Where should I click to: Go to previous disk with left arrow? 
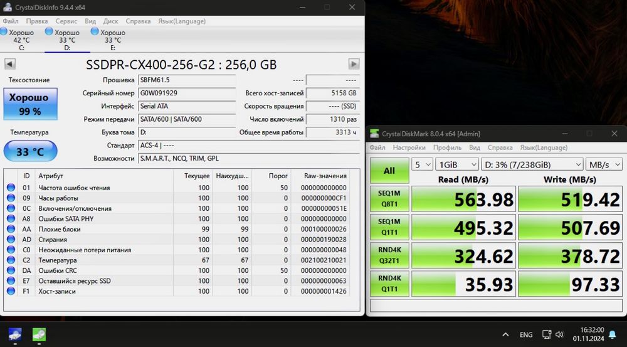(10, 64)
